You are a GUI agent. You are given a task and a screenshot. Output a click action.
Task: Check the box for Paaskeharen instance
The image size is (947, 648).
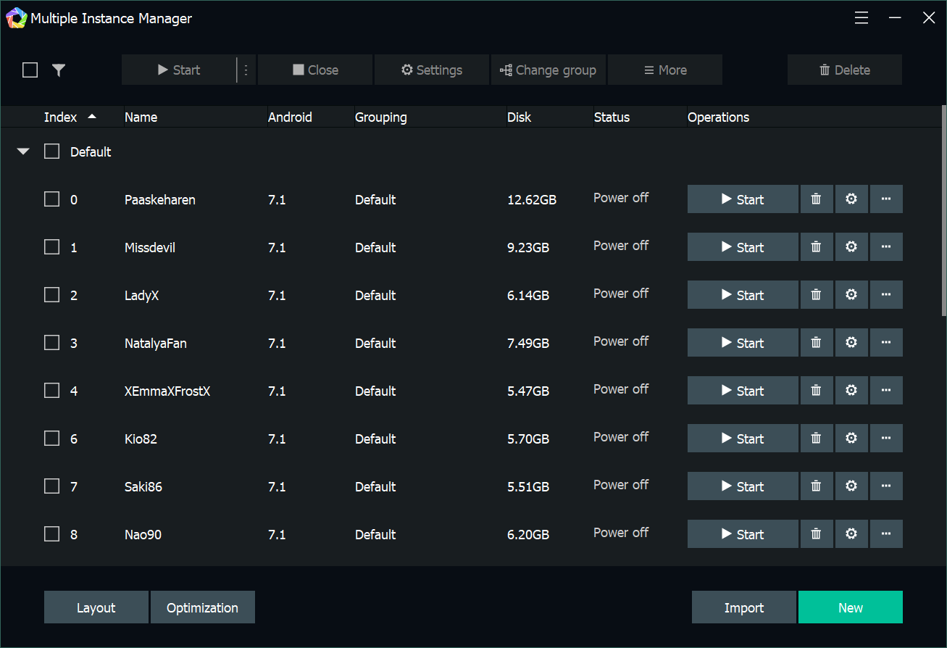tap(52, 199)
